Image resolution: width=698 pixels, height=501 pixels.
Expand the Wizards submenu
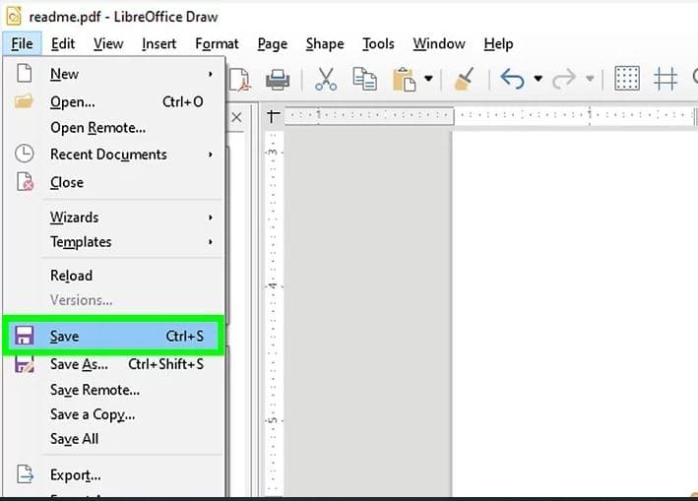tap(113, 218)
